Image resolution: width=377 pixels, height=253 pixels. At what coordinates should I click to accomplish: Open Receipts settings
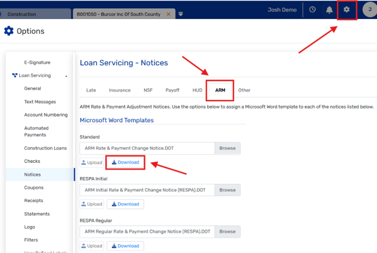tap(33, 200)
